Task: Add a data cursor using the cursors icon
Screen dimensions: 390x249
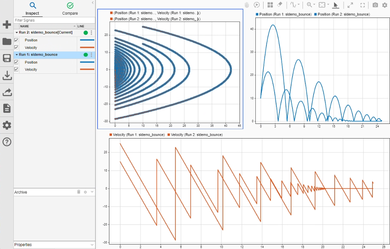Action: coord(293,5)
